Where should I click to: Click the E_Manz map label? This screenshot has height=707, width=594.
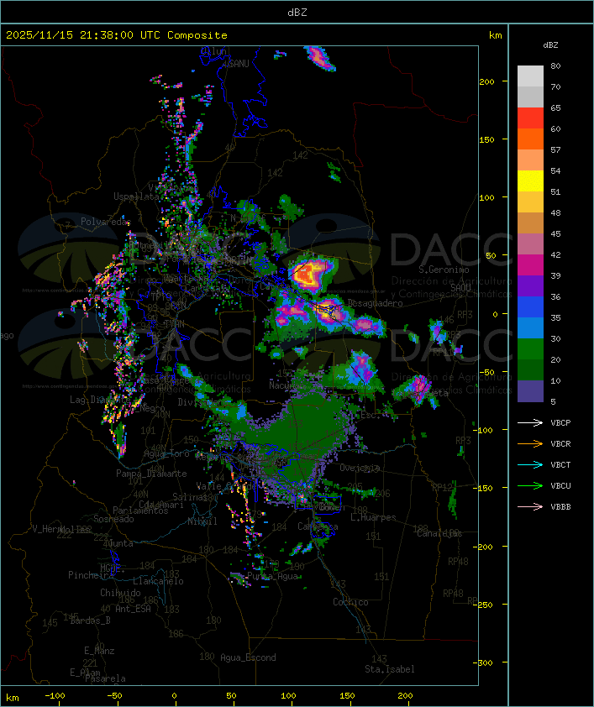pyautogui.click(x=99, y=651)
